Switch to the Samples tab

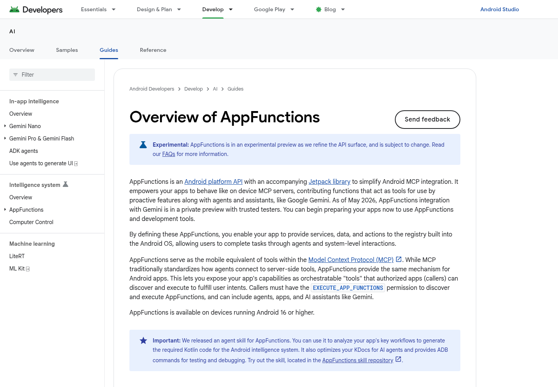(67, 50)
